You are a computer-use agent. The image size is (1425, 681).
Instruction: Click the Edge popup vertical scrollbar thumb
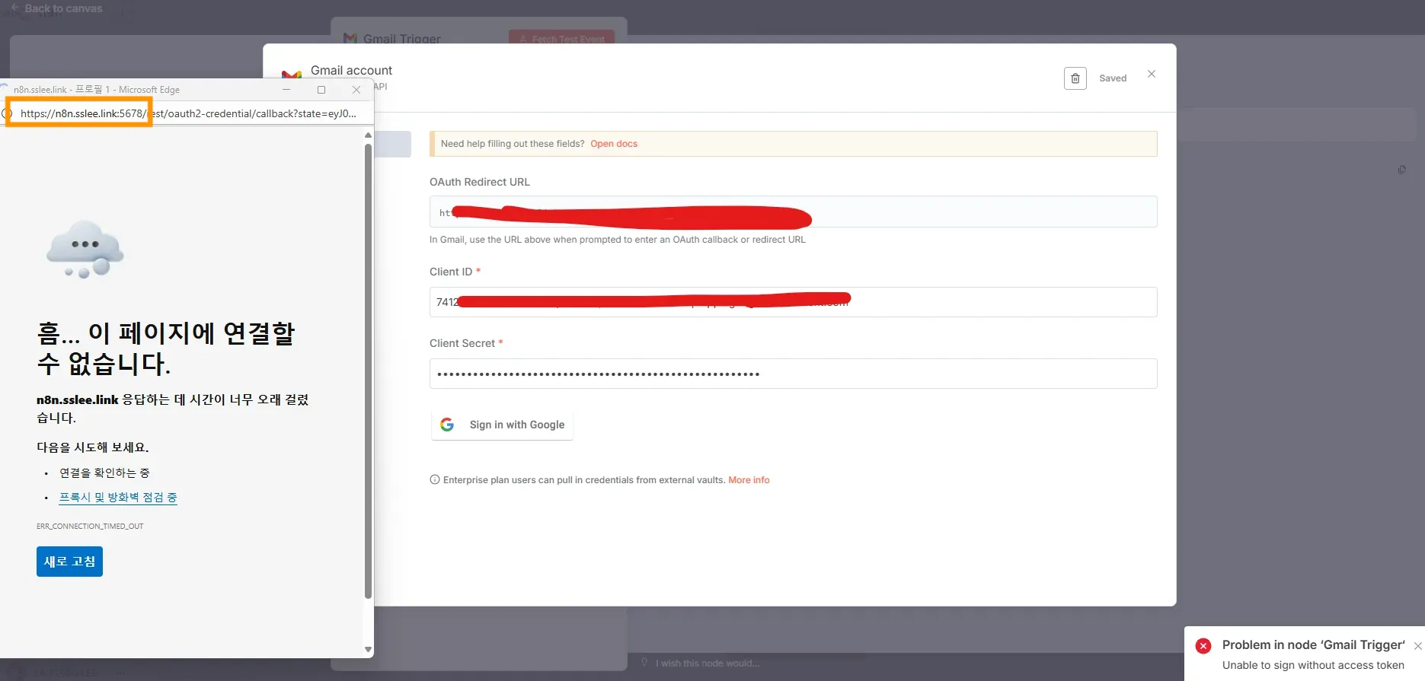point(368,371)
